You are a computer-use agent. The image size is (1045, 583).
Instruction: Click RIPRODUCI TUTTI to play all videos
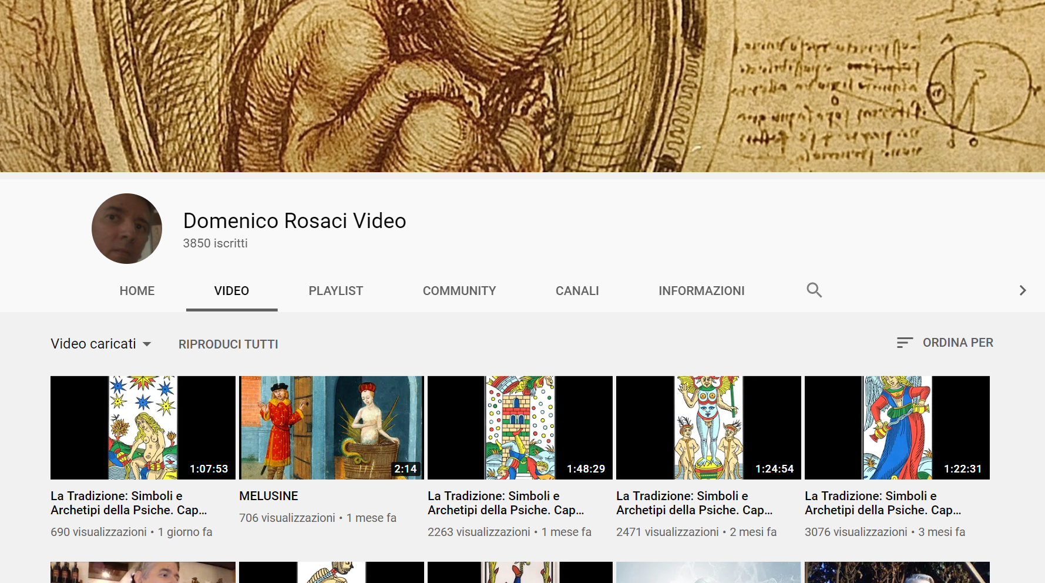[x=229, y=344]
